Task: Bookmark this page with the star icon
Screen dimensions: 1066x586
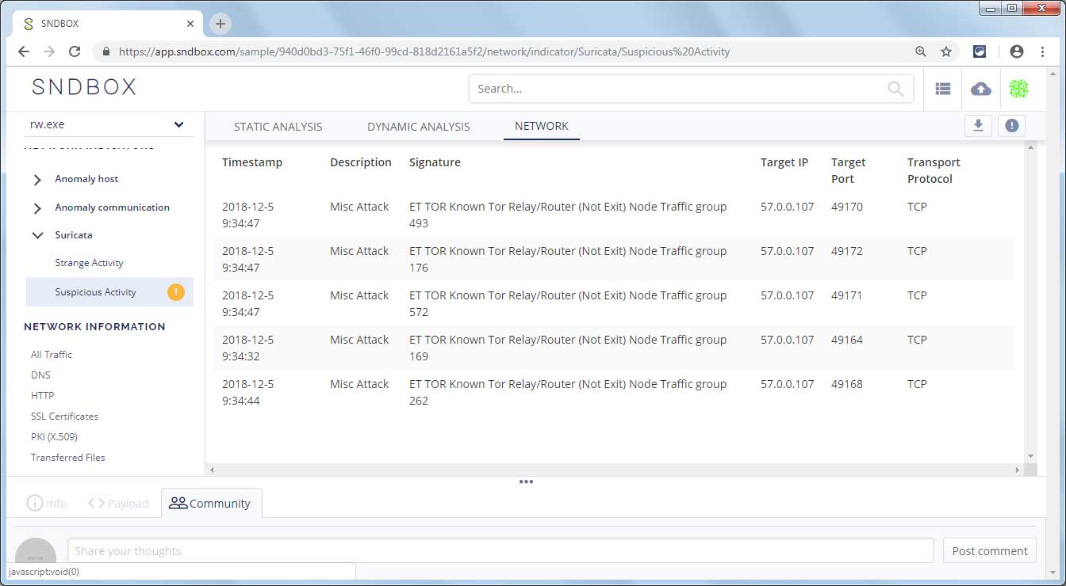Action: click(x=946, y=51)
